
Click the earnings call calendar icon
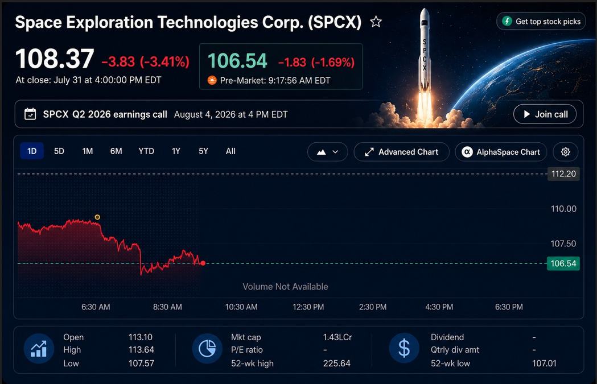tap(30, 114)
